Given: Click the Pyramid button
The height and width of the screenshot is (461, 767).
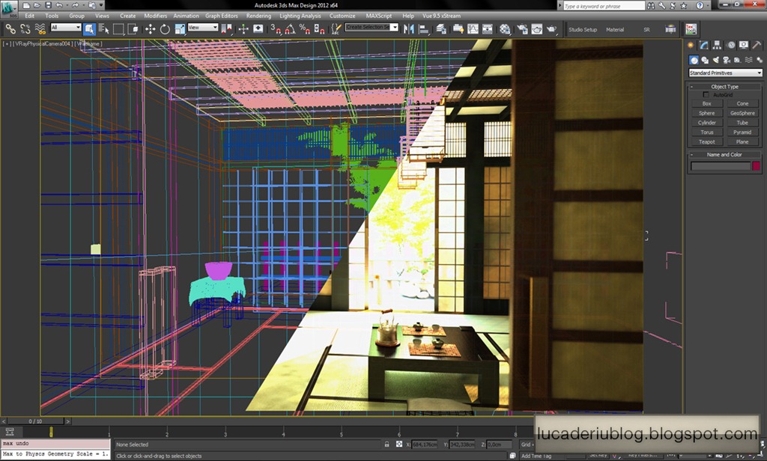Looking at the screenshot, I should 742,132.
